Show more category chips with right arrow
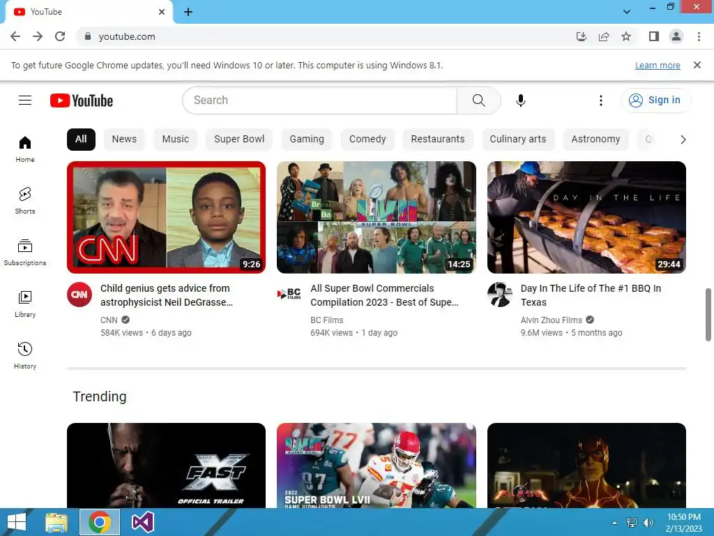 coord(683,140)
